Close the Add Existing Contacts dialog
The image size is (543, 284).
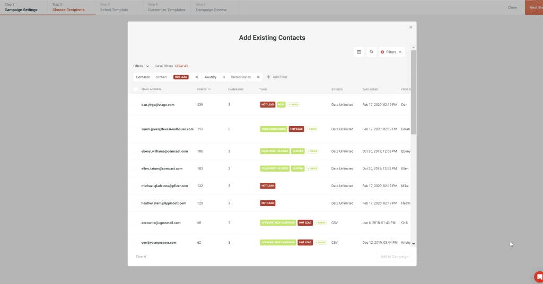coord(411,27)
